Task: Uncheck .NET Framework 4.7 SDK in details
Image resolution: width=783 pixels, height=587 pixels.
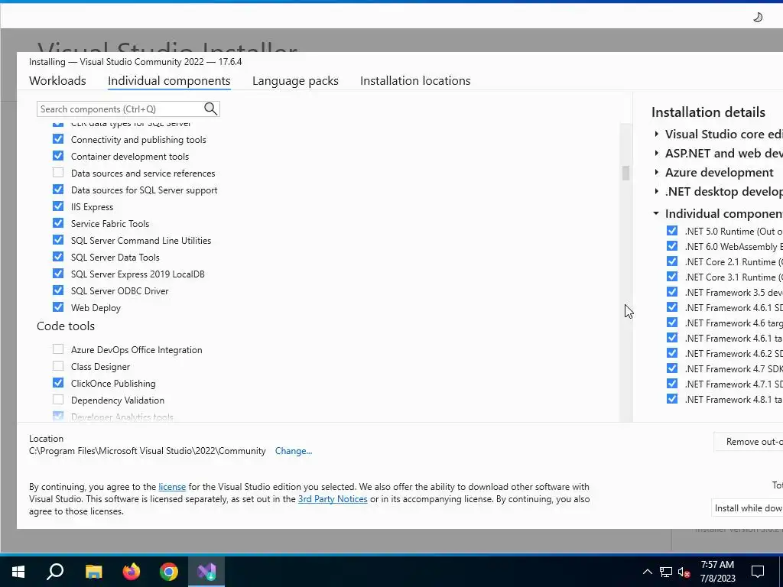Action: (x=672, y=368)
